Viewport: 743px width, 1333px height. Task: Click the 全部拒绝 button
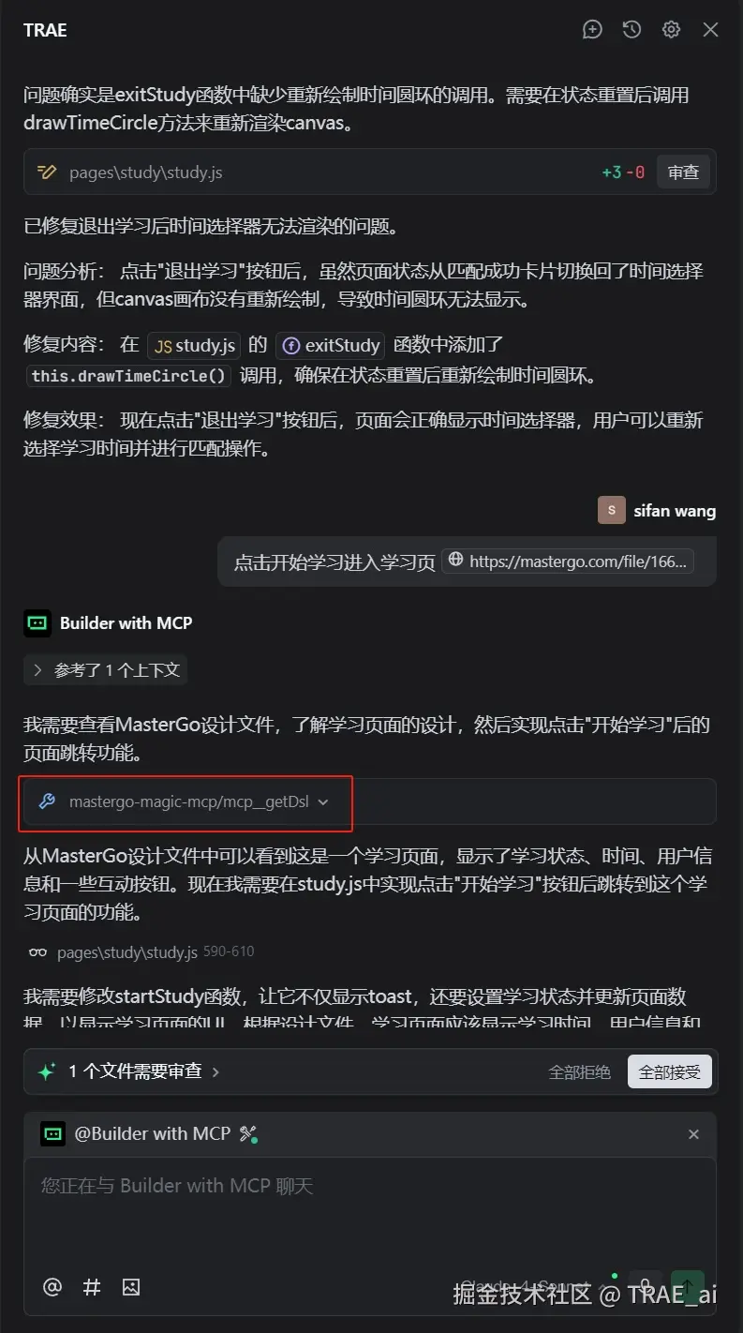coord(579,1071)
